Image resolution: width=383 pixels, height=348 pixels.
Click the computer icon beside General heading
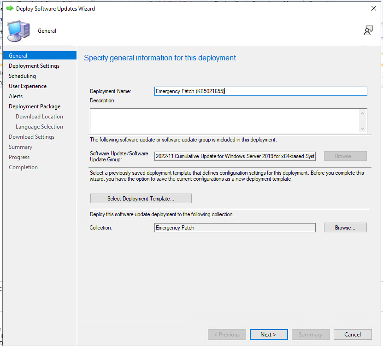point(18,31)
